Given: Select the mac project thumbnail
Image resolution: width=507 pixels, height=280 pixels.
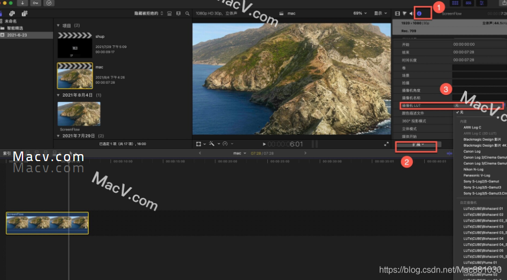Looking at the screenshot, I should tap(75, 76).
